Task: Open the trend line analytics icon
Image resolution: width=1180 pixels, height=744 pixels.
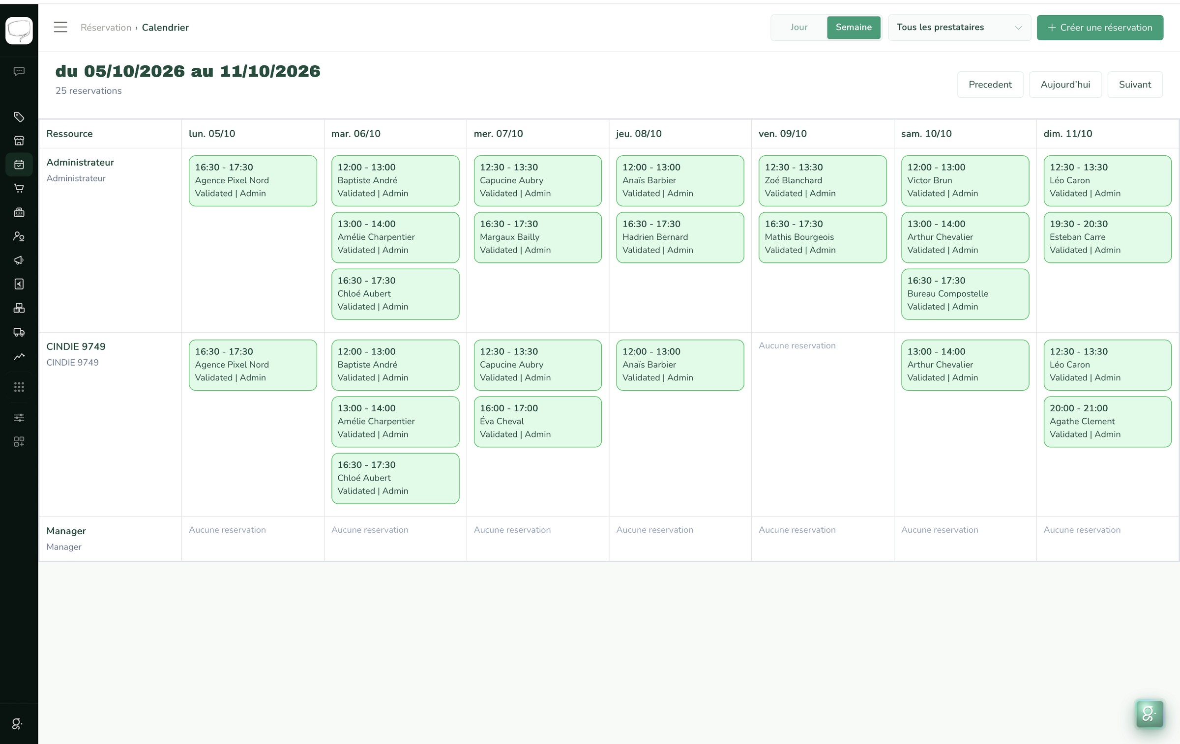Action: click(19, 356)
